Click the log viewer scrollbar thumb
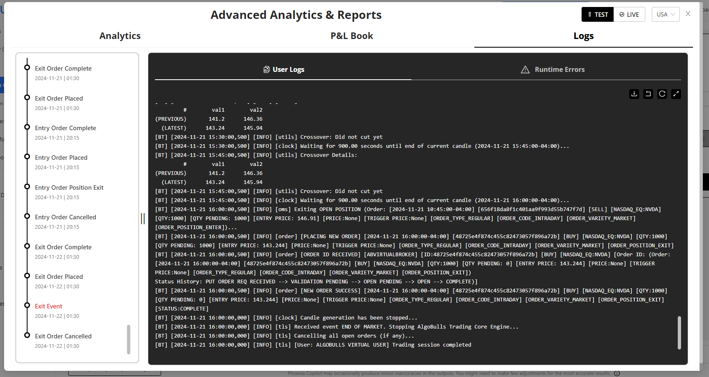The image size is (709, 377). pos(679,333)
